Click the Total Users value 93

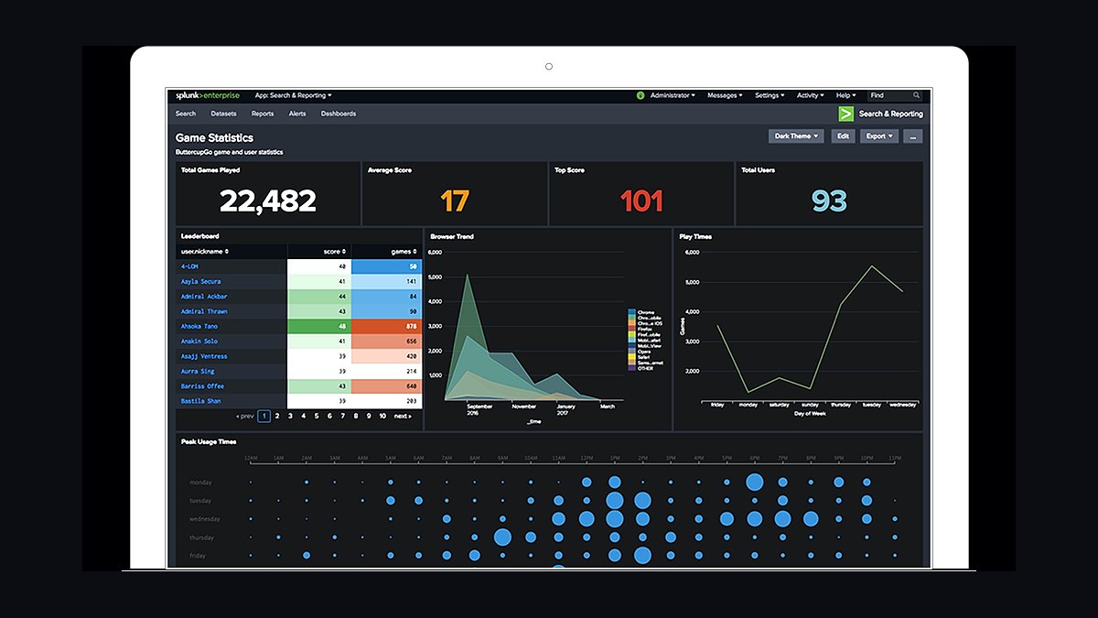[x=828, y=201]
